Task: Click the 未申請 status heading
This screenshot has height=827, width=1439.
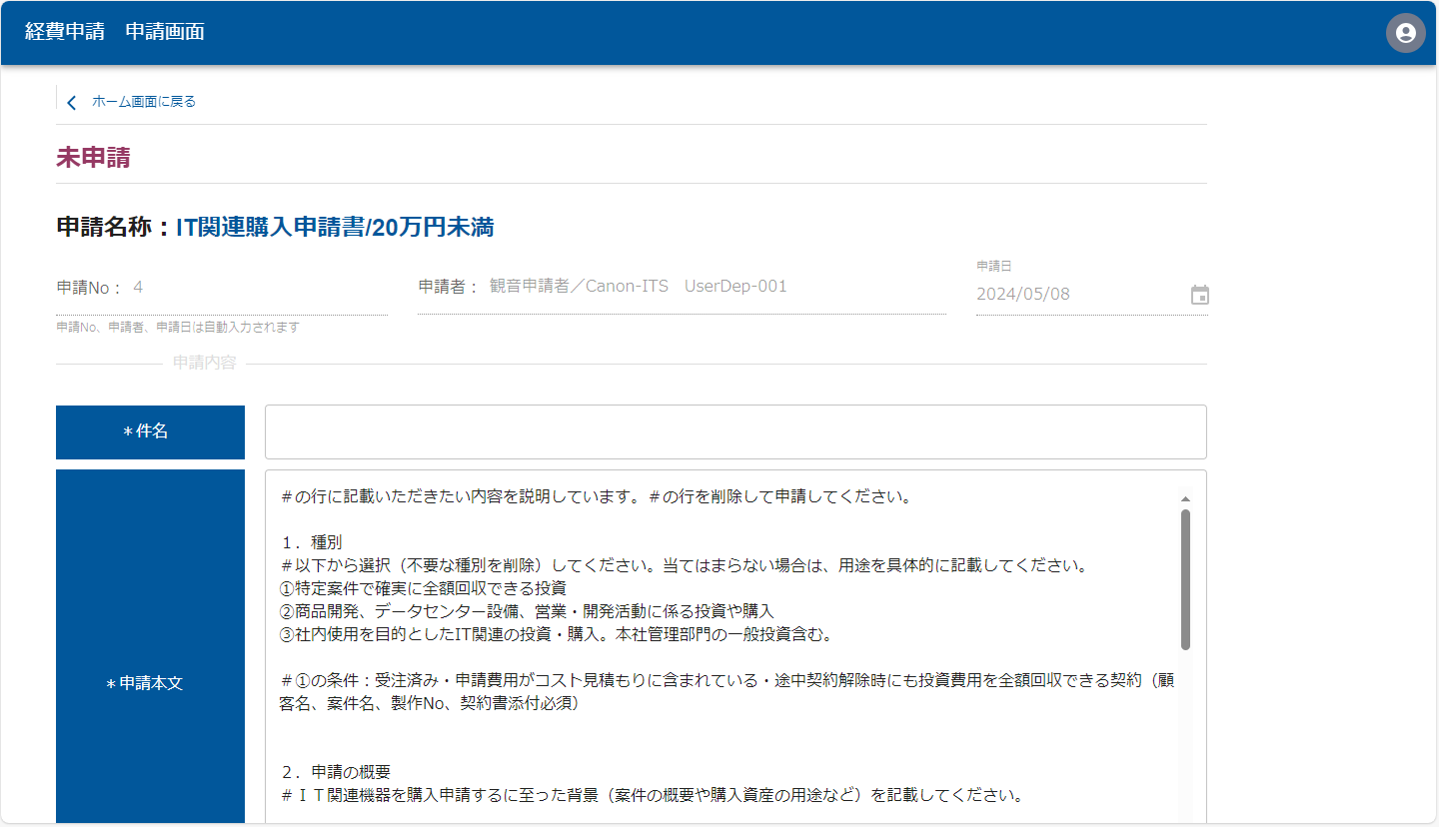Action: 93,158
